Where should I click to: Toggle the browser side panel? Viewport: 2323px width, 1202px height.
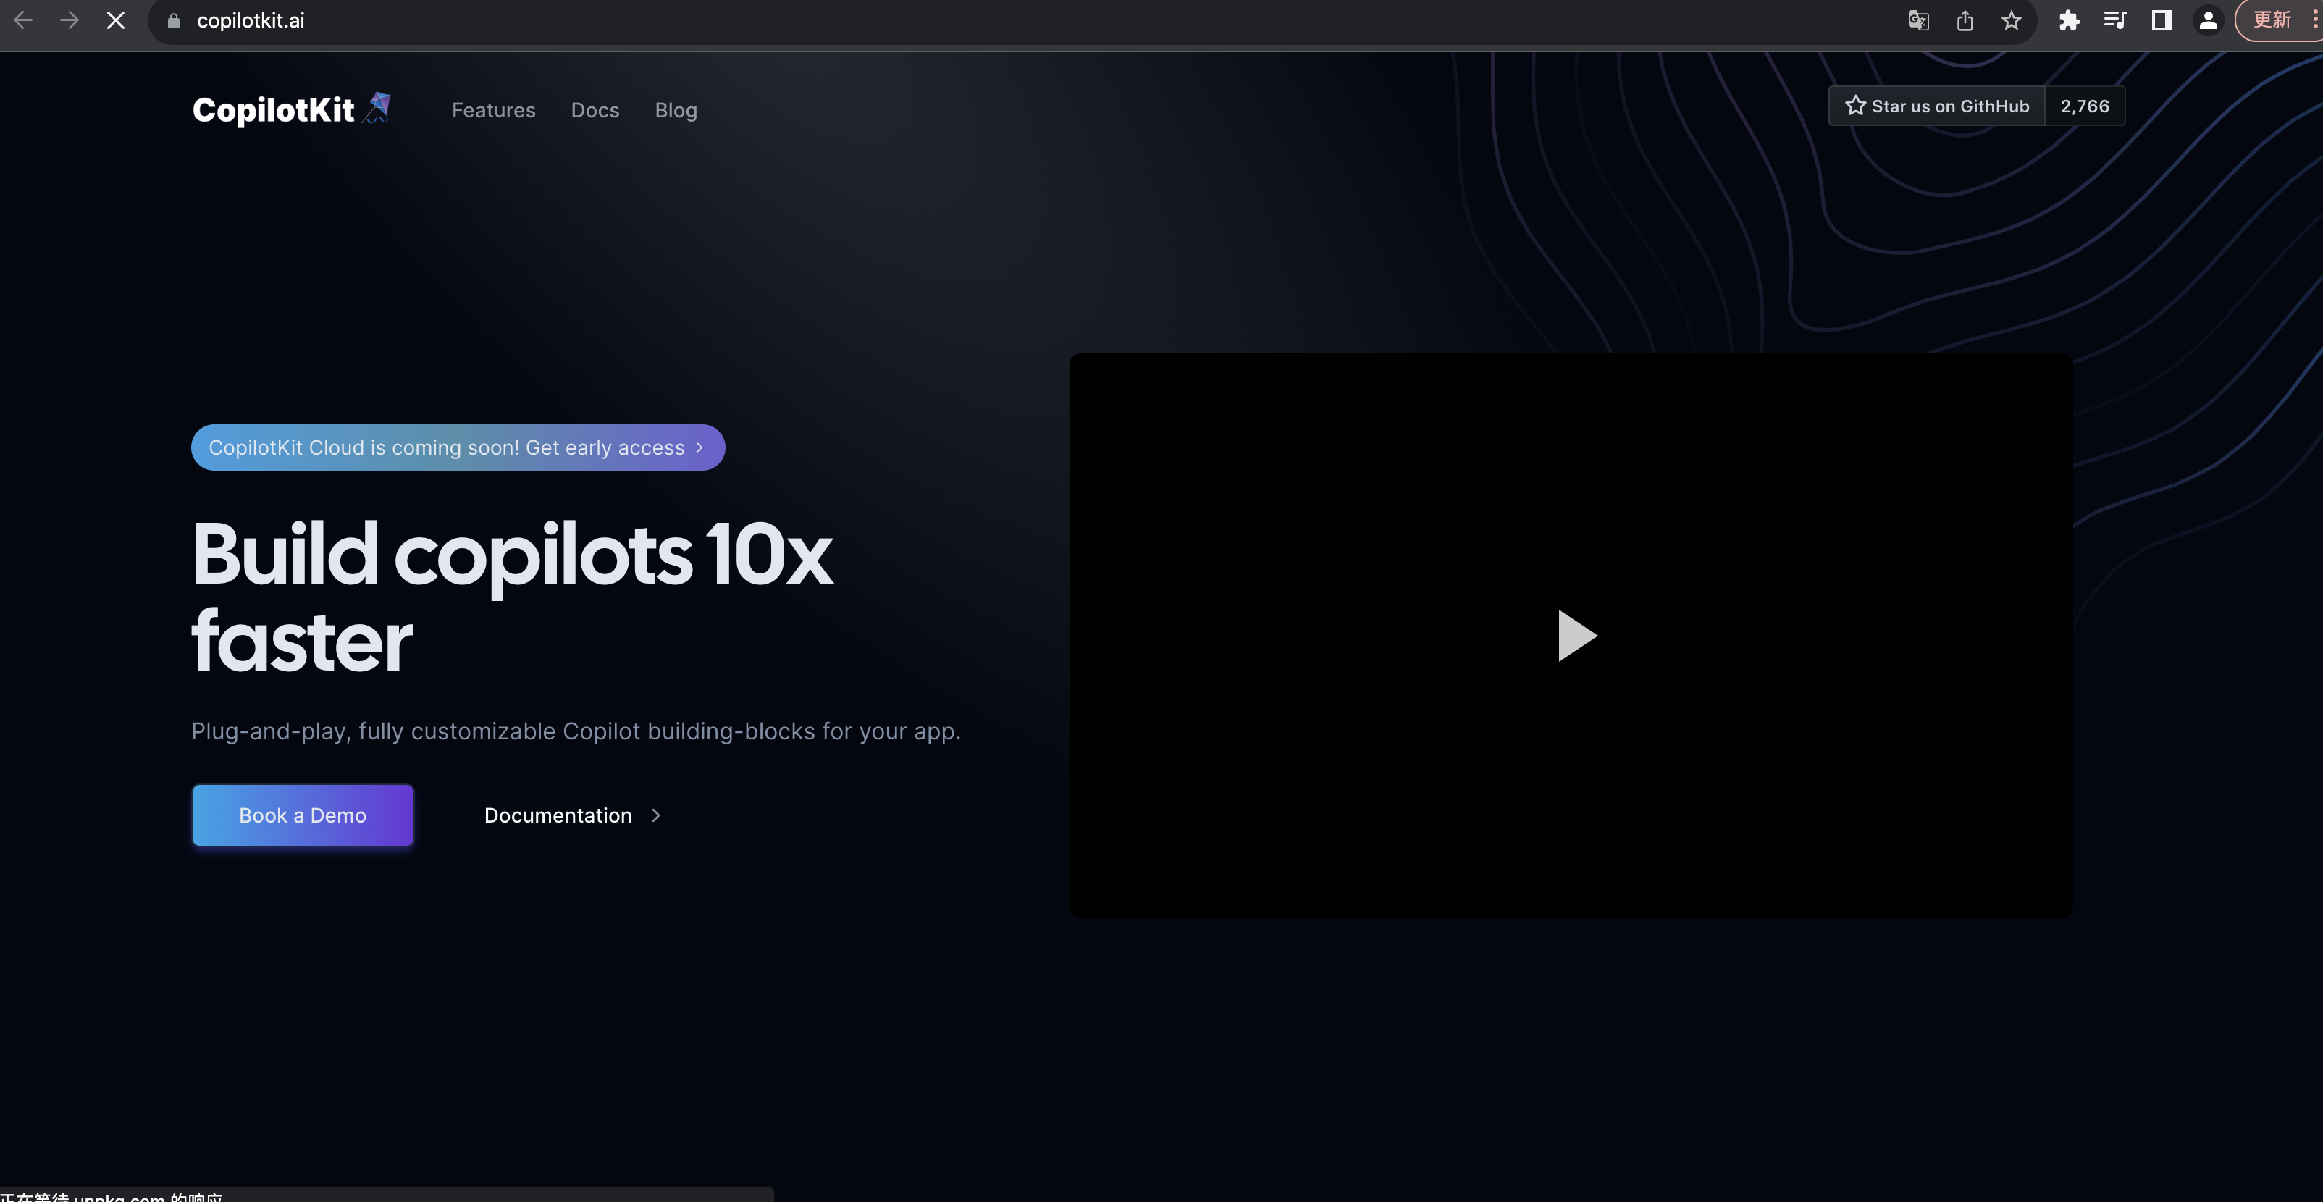pyautogui.click(x=2162, y=20)
